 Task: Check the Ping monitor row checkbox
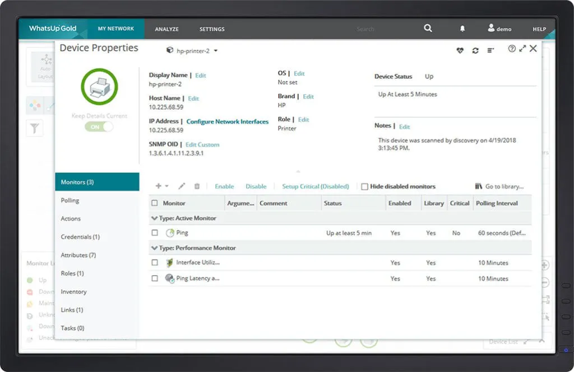pos(155,233)
